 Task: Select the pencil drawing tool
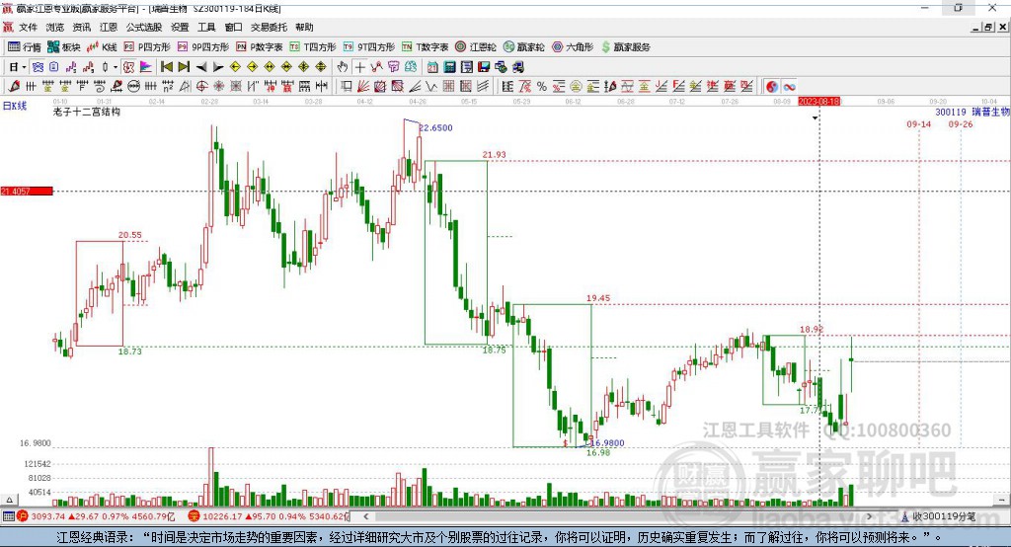pos(14,87)
